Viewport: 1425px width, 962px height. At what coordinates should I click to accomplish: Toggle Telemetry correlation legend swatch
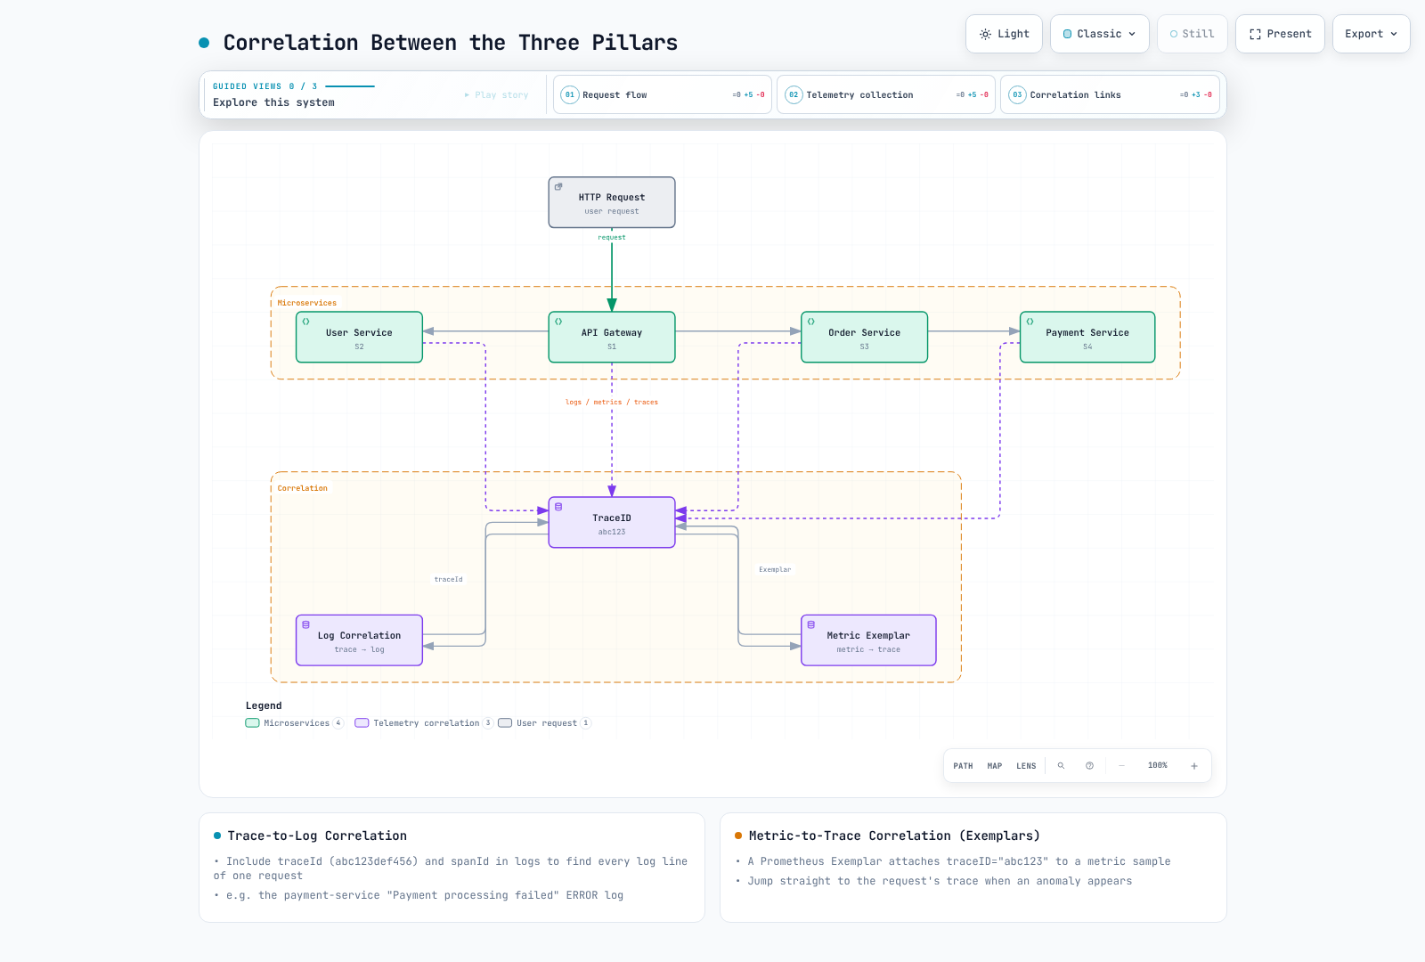tap(362, 723)
